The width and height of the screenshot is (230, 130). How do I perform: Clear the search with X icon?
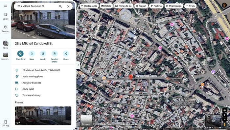tap(68, 6)
